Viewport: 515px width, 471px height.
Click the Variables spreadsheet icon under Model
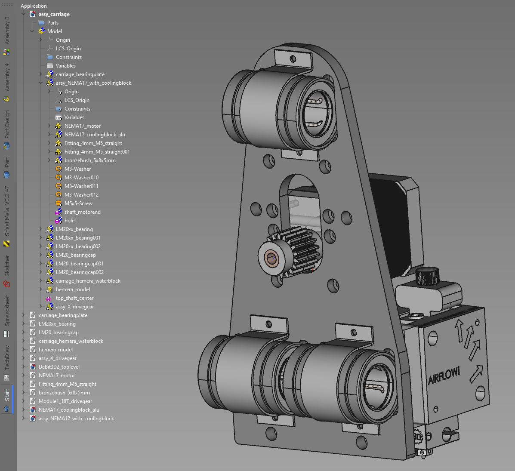tap(50, 66)
